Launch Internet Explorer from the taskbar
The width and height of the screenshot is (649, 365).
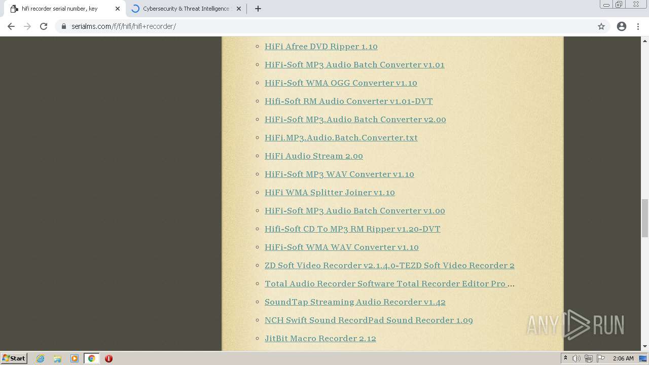pos(41,358)
